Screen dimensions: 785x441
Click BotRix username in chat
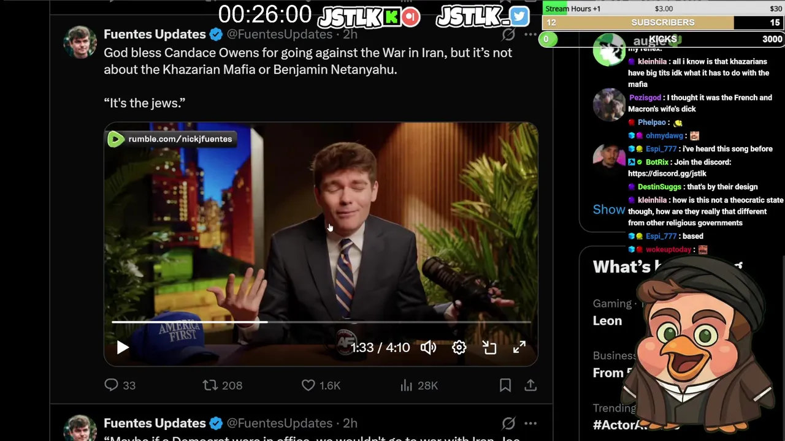[657, 162]
